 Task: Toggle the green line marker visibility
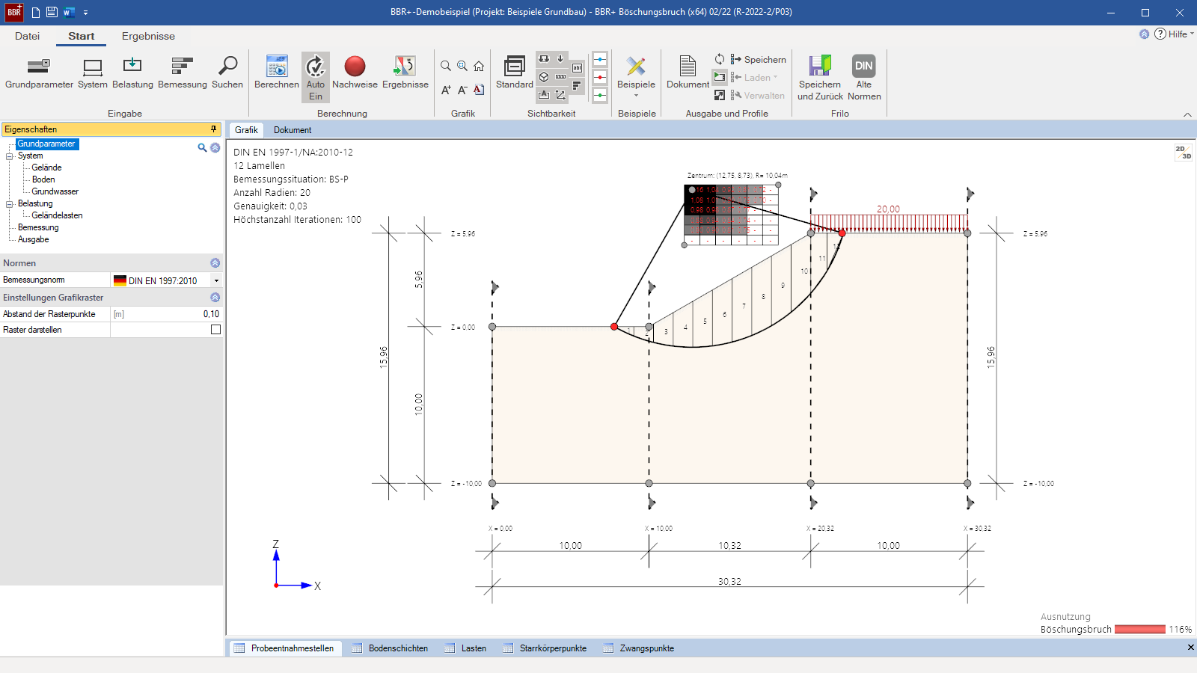pos(600,95)
